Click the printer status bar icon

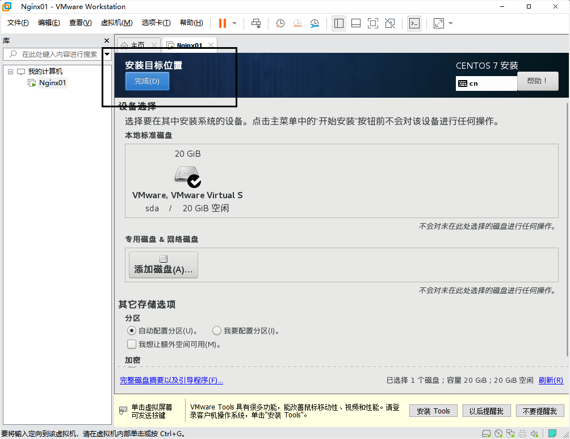pos(522,433)
